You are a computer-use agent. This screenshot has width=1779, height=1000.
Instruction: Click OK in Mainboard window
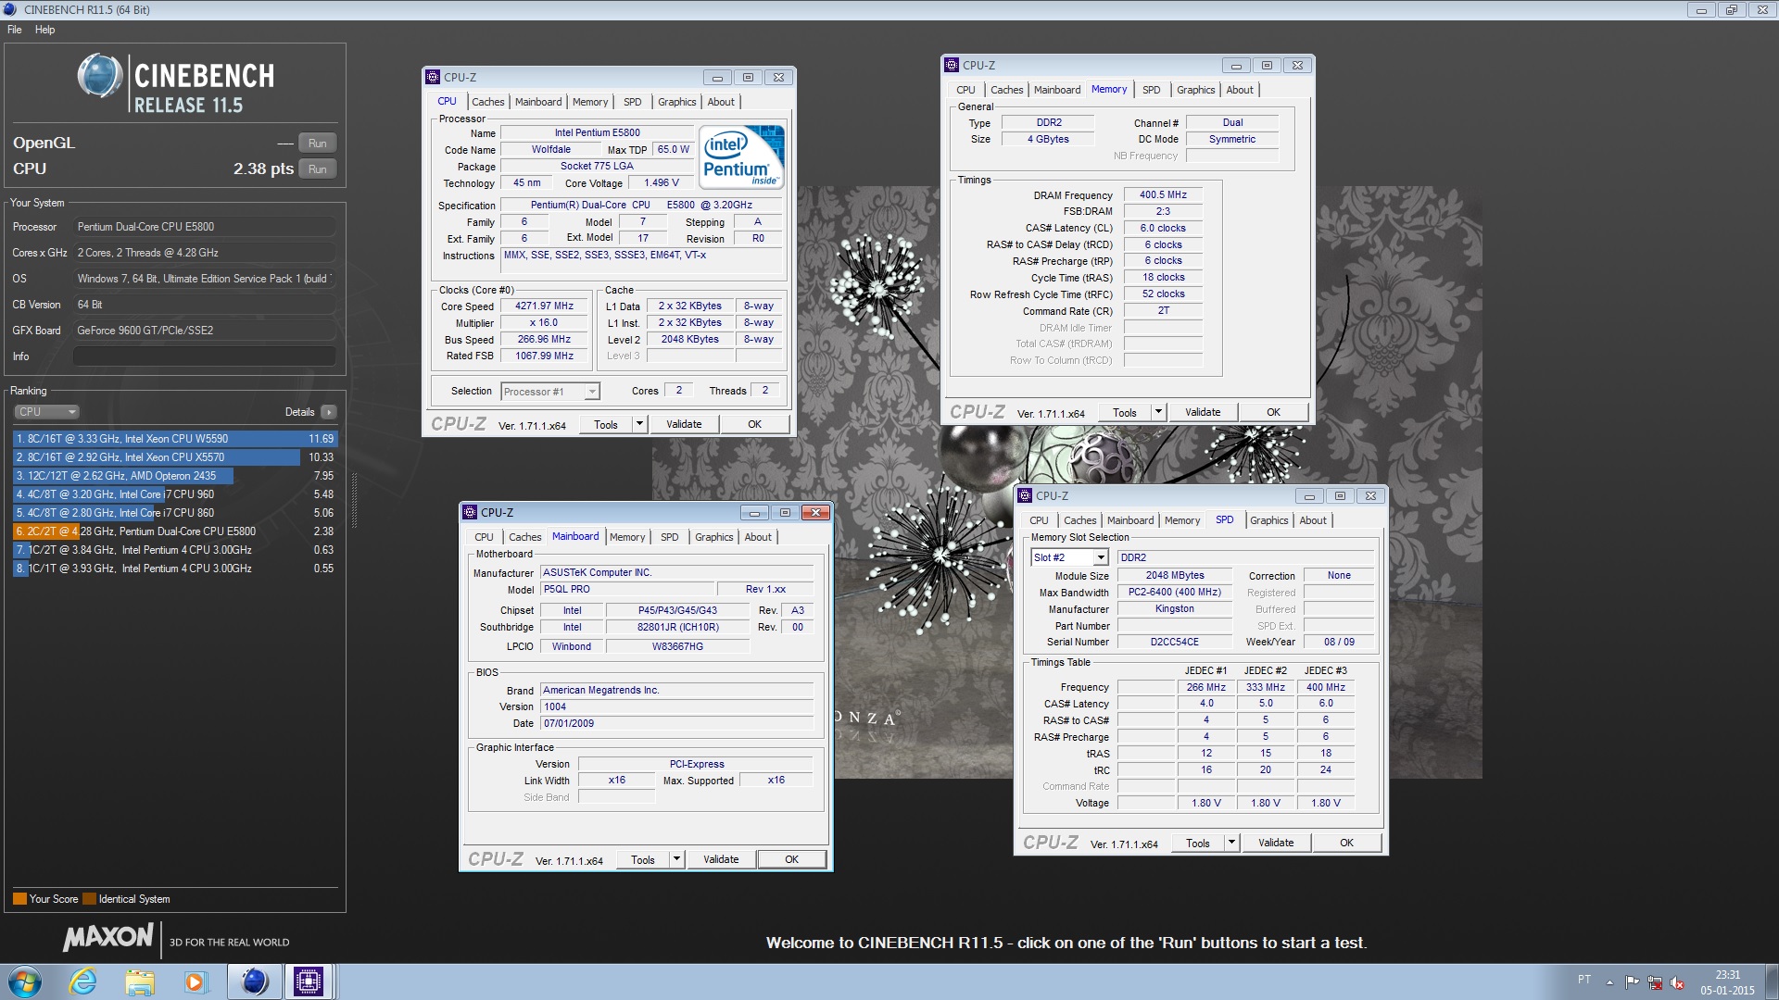point(791,859)
